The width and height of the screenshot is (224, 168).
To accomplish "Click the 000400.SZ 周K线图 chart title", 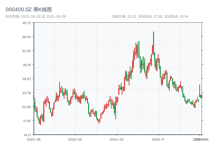I will pos(29,10).
